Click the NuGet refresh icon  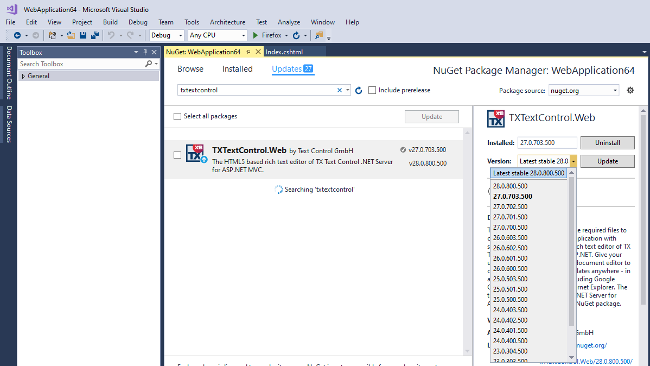point(359,90)
